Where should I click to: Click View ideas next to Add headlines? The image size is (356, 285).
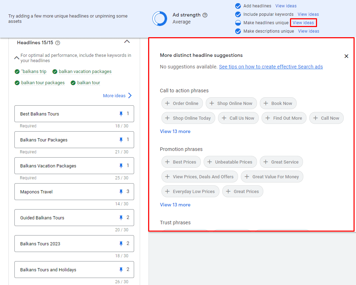[286, 6]
